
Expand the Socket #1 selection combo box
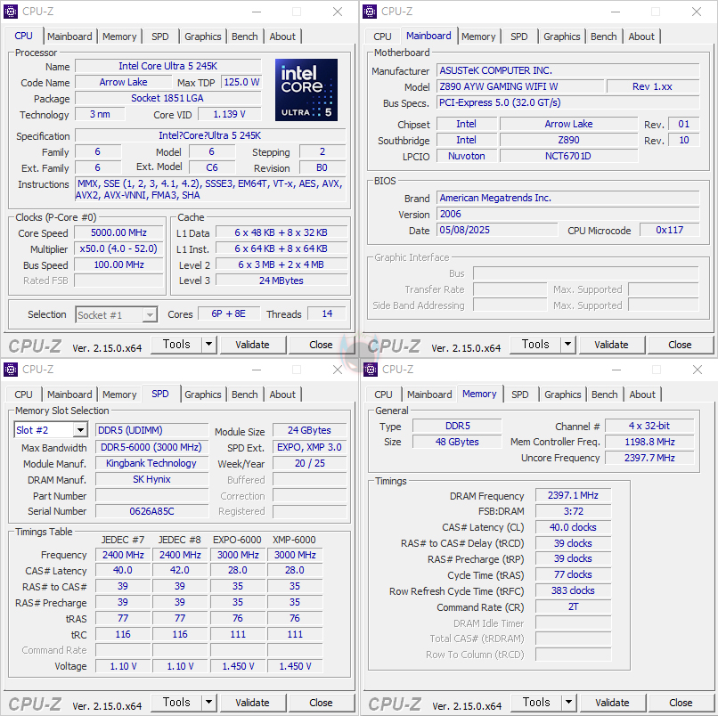[150, 315]
